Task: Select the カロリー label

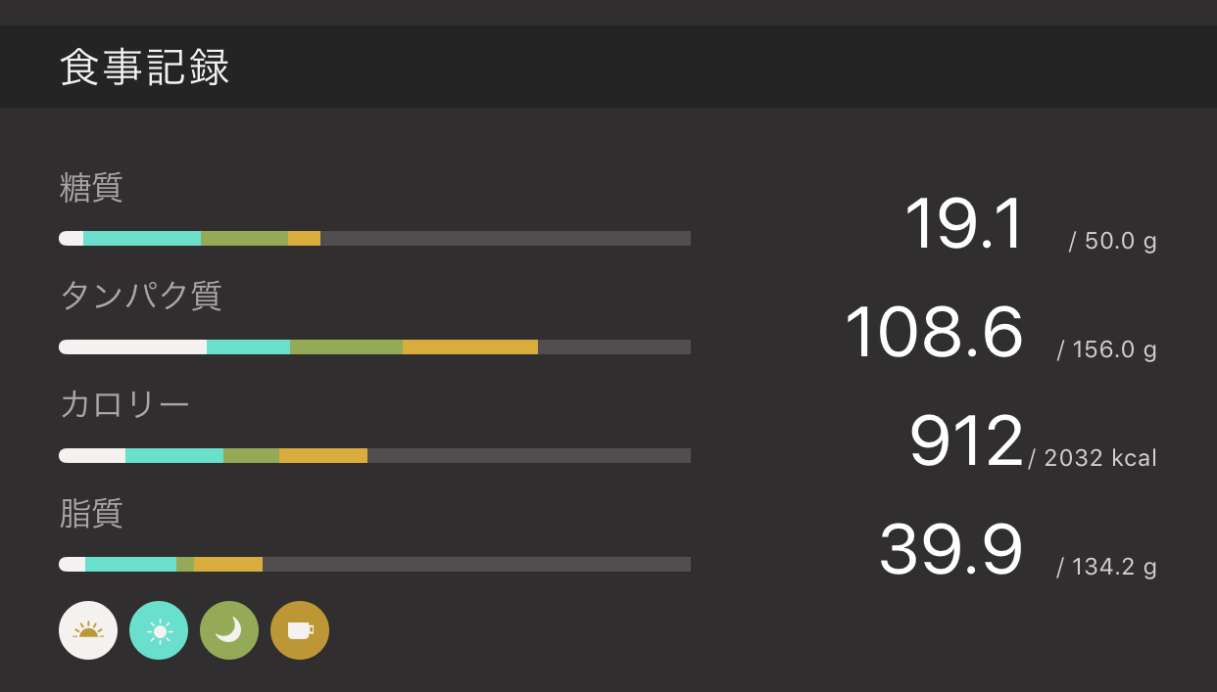Action: pos(124,404)
